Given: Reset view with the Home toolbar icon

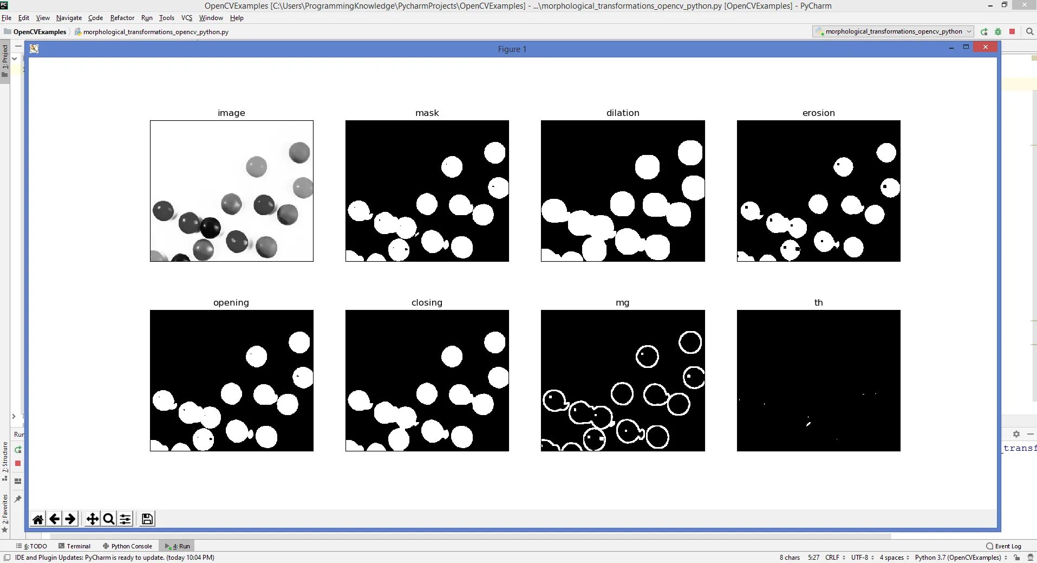Looking at the screenshot, I should pyautogui.click(x=38, y=519).
